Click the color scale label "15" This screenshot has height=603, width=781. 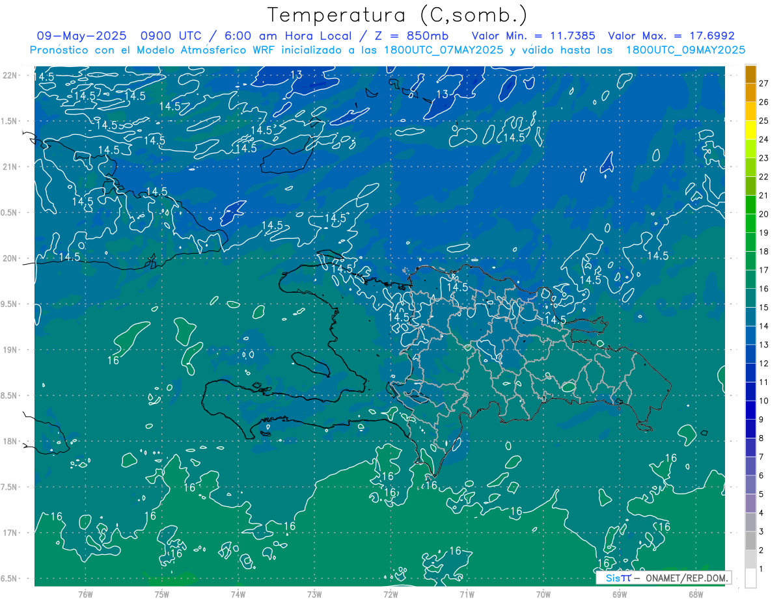tap(764, 307)
